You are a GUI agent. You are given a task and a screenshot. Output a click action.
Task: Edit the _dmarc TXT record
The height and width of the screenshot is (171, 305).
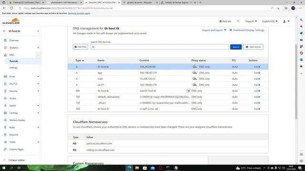(x=257, y=103)
